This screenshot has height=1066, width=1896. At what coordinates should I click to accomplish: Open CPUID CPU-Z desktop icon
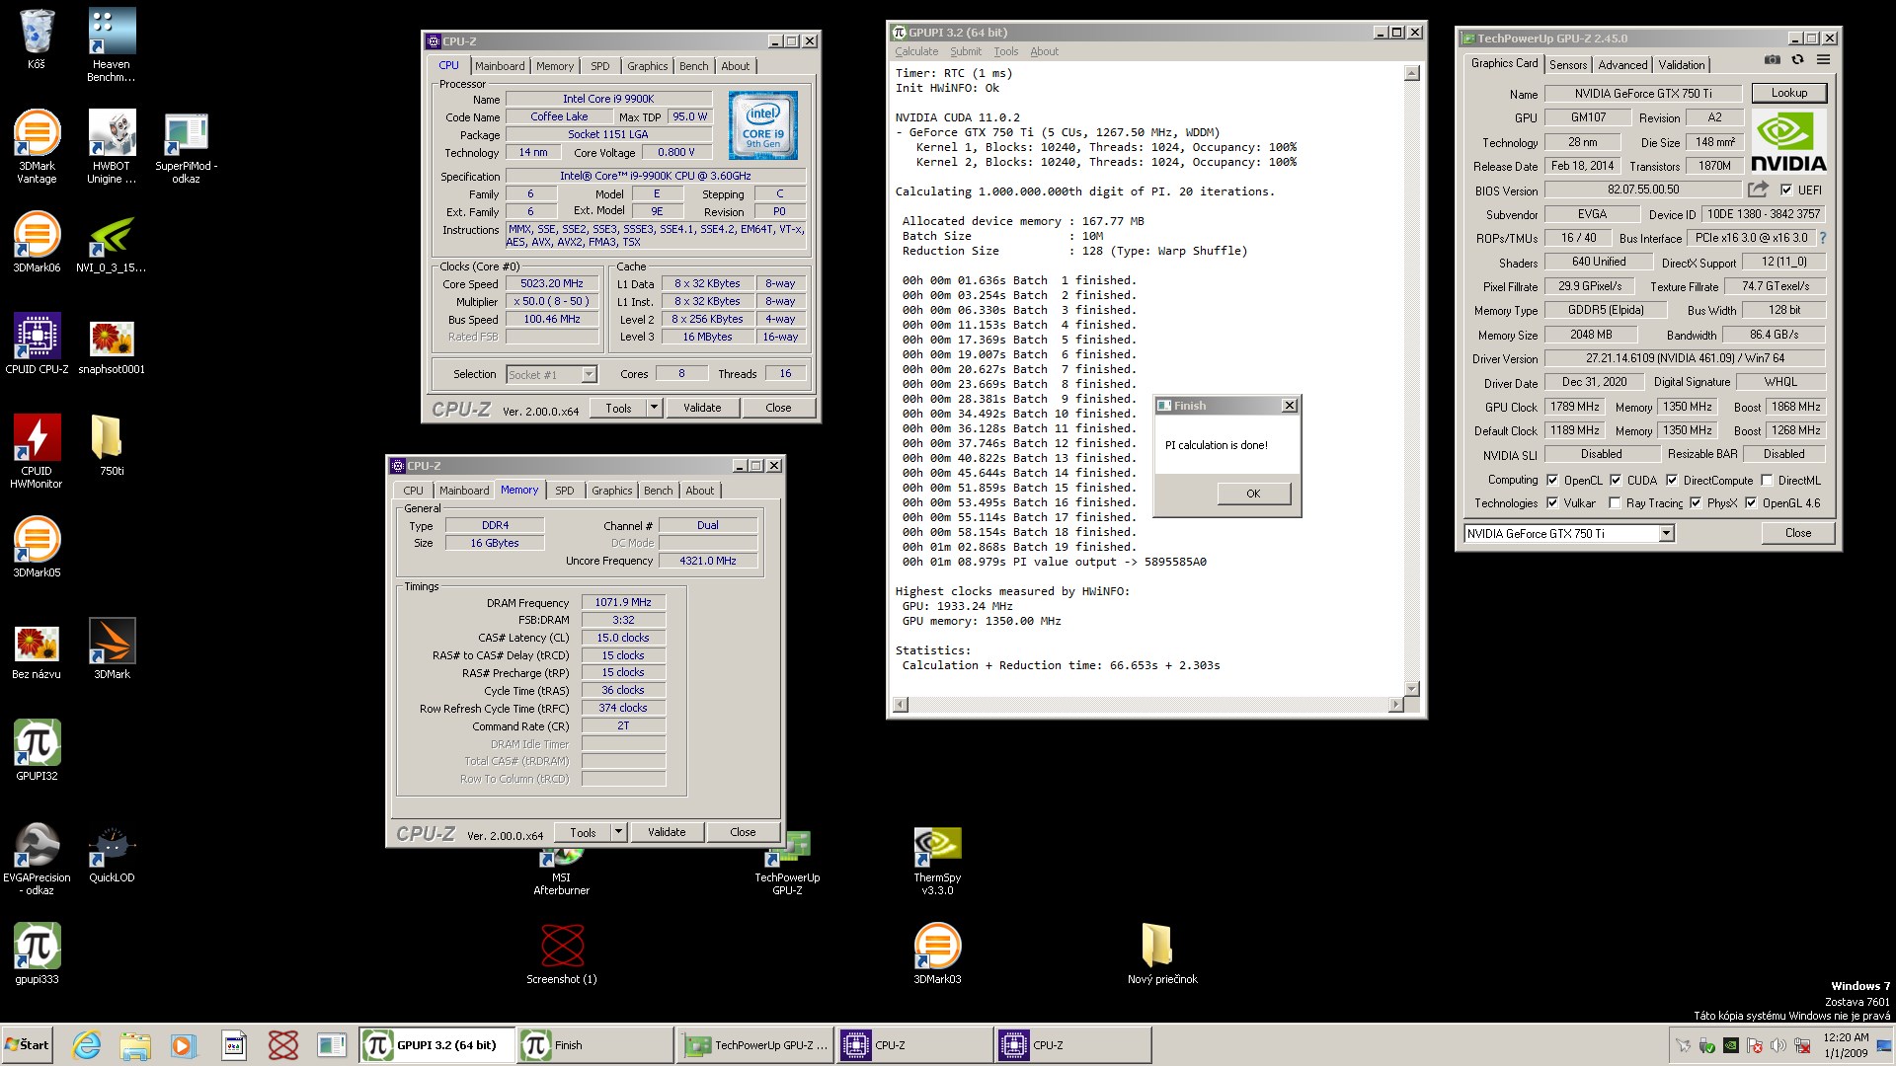[37, 343]
